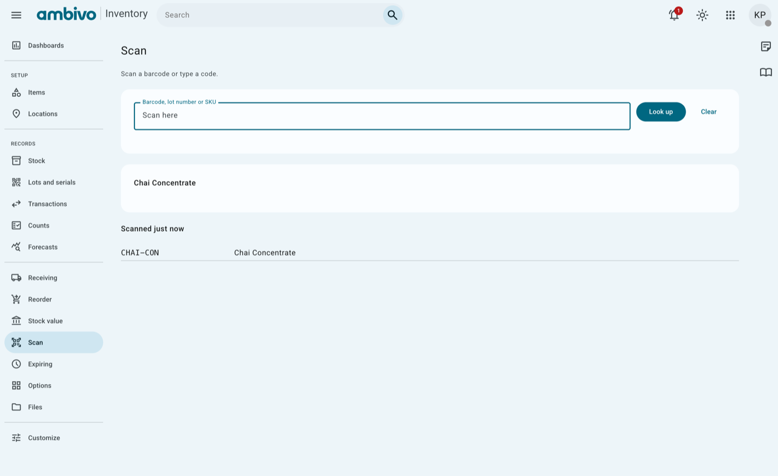Open the hamburger navigation menu
The width and height of the screenshot is (778, 476).
[x=16, y=15]
